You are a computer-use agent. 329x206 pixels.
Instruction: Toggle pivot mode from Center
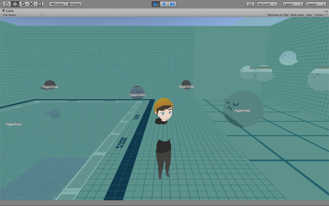pyautogui.click(x=57, y=4)
